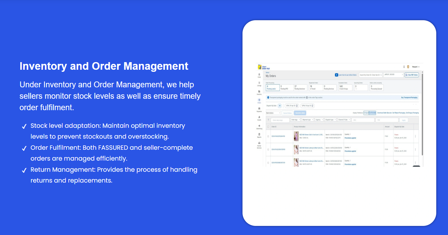This screenshot has width=448, height=235.
Task: Click the Reports icon in the sidebar
Action: [259, 135]
